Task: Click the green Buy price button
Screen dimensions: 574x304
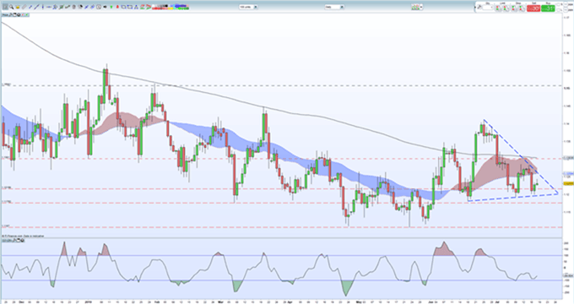Action: [x=548, y=8]
